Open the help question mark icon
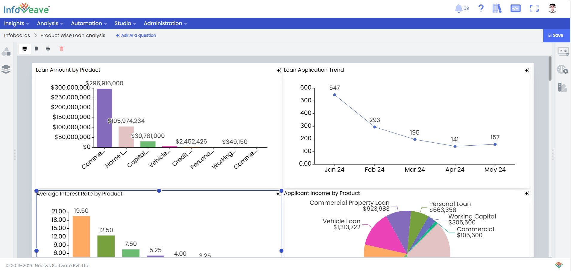This screenshot has height=271, width=571. (x=481, y=8)
